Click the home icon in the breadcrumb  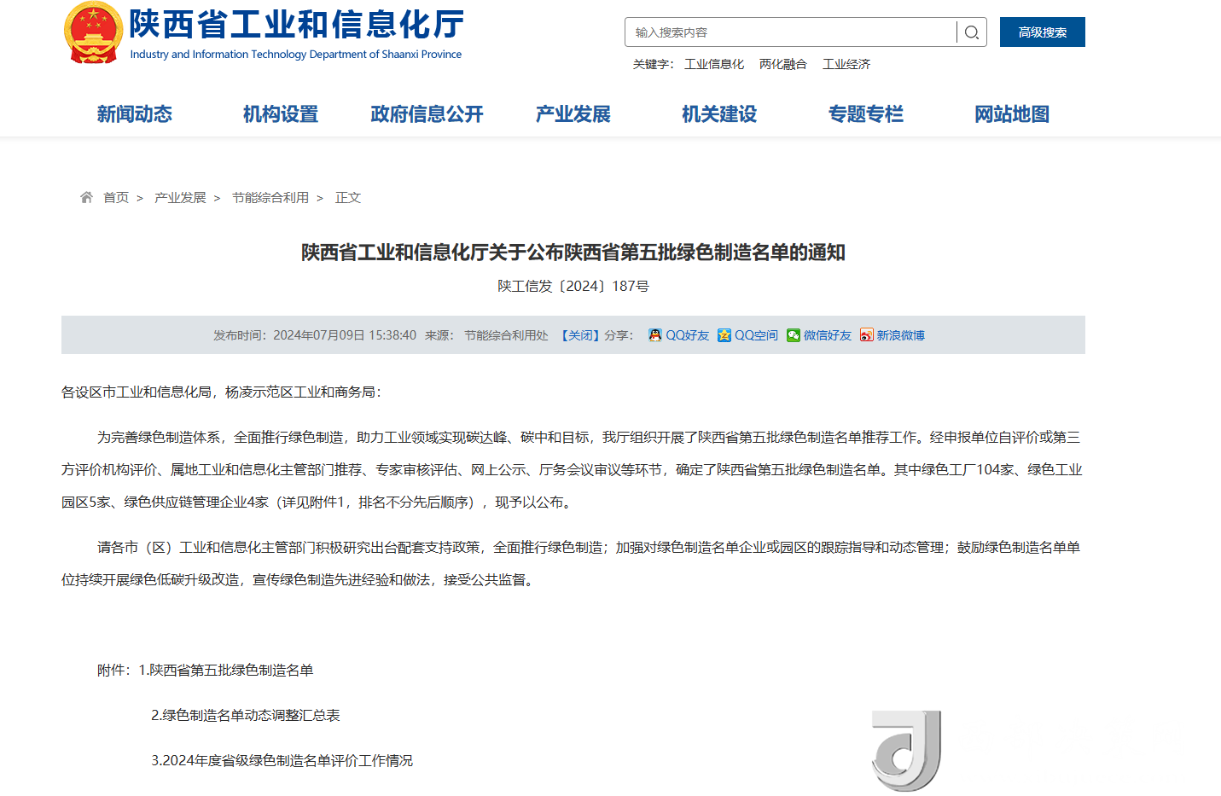[x=86, y=196]
